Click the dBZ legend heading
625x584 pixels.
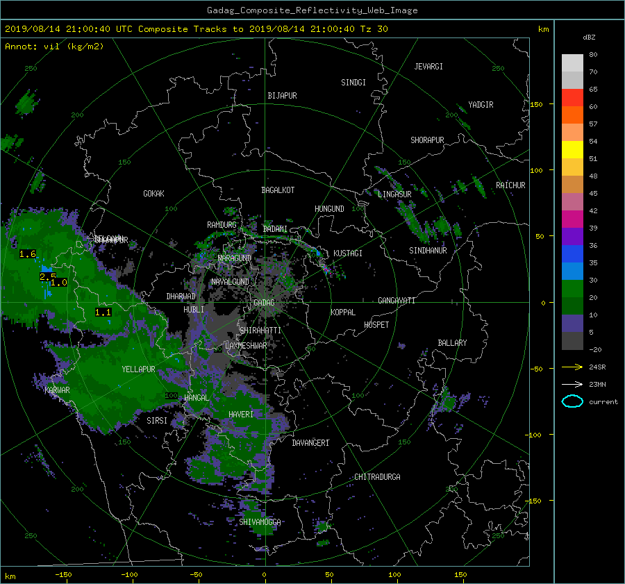589,37
